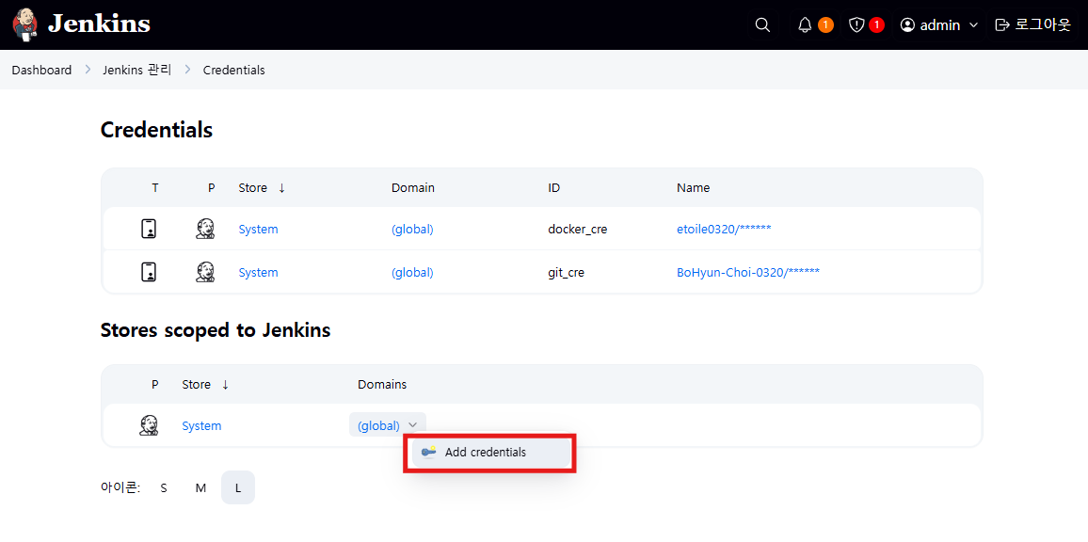Open the admin user dropdown chevron
This screenshot has height=542, width=1088.
pos(973,25)
